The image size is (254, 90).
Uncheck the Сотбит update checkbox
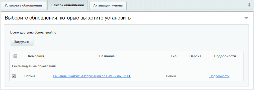tap(14, 76)
